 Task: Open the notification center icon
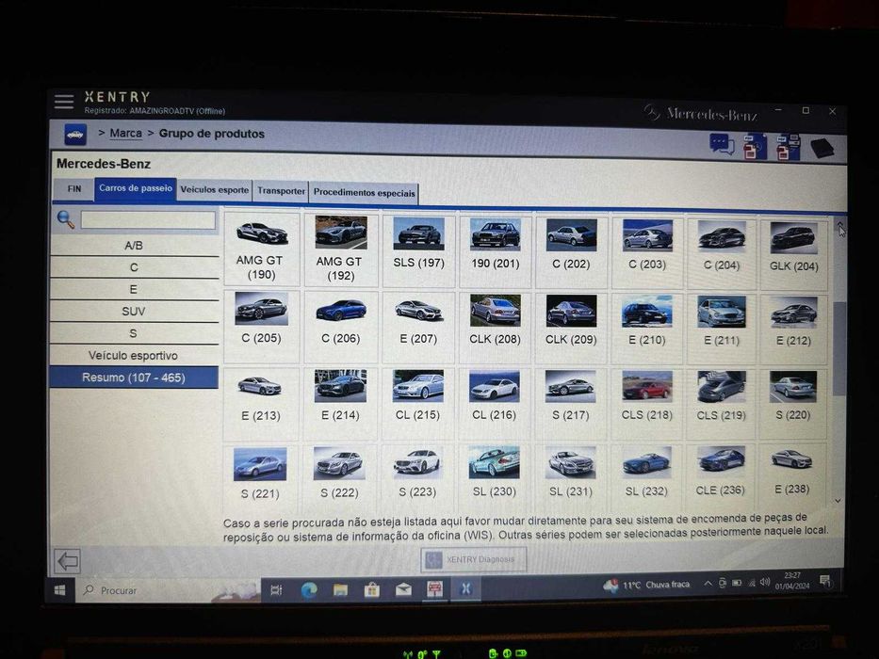tap(824, 581)
